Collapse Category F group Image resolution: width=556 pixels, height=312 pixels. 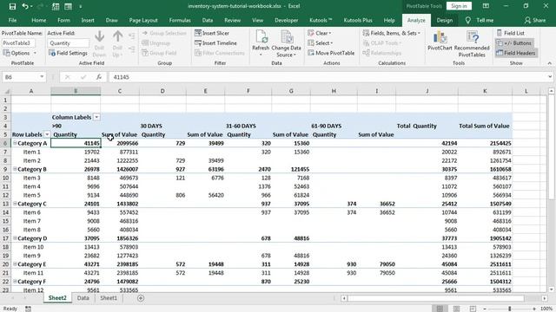pos(15,281)
